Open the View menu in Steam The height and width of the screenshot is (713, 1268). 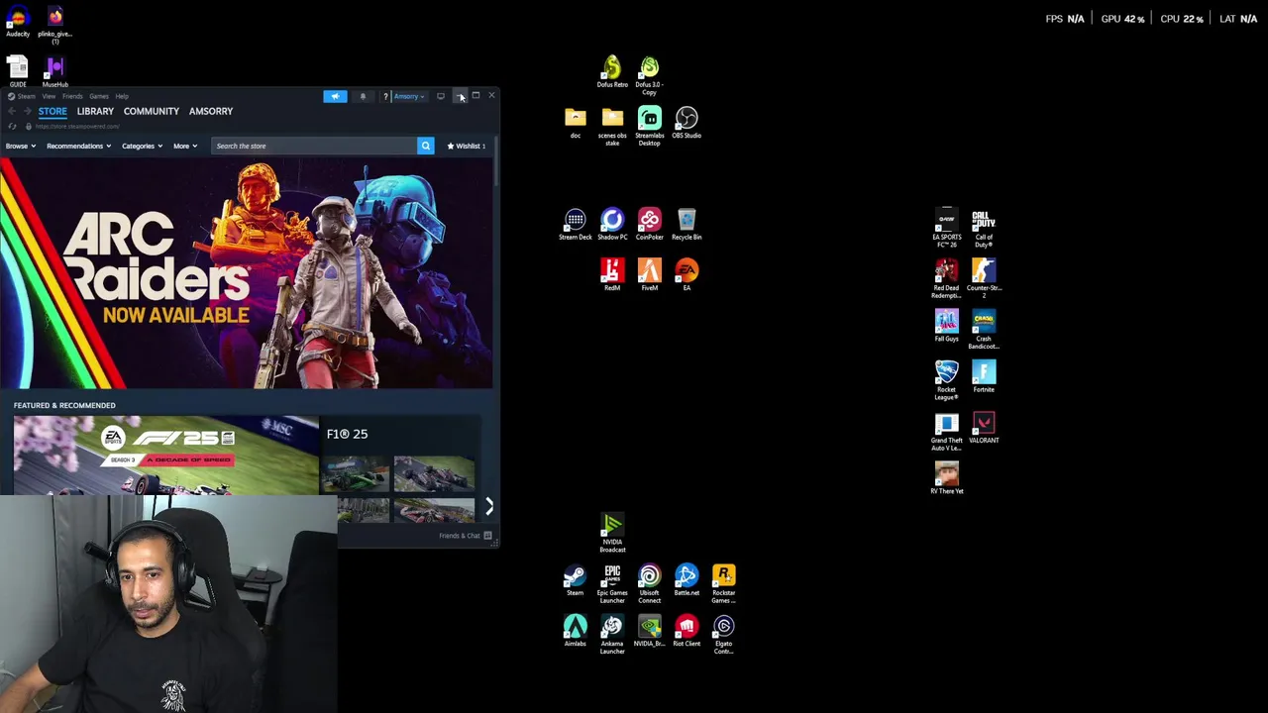(x=49, y=96)
